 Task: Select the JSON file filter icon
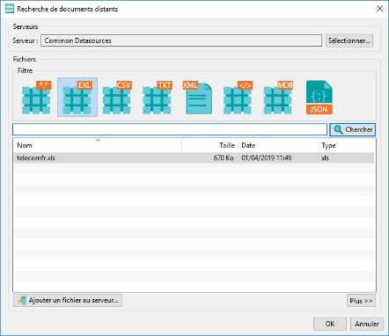point(319,98)
